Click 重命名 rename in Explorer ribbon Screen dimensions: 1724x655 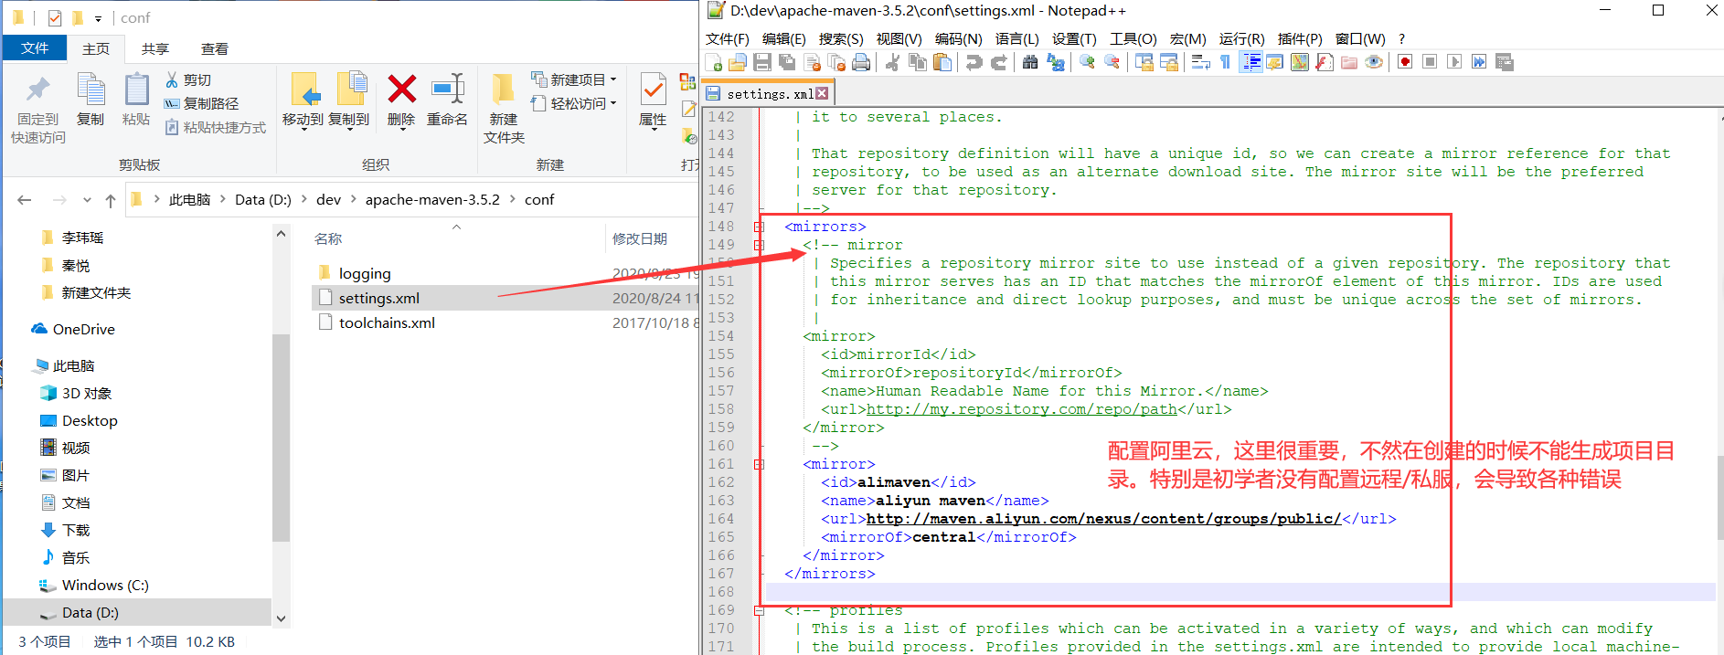(447, 100)
